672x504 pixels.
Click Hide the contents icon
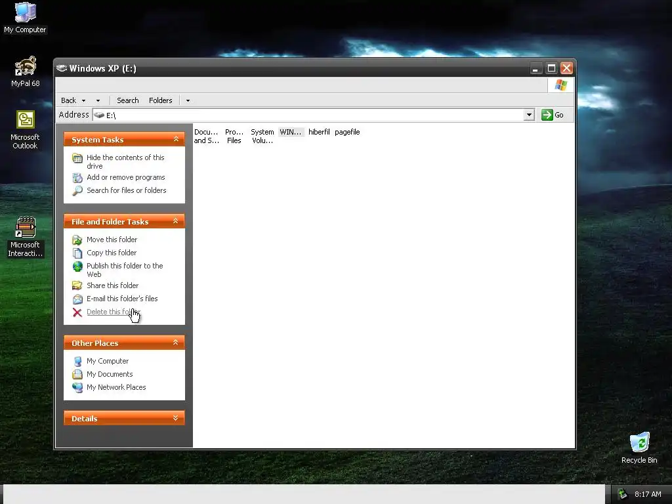[77, 158]
